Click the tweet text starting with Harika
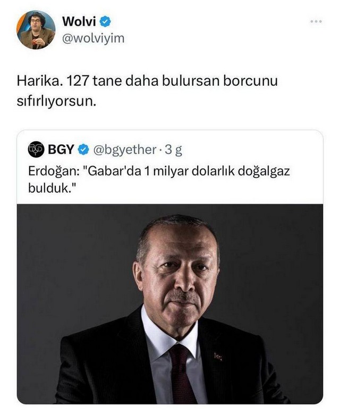Viewport: 340px width, 413px height. tap(147, 90)
